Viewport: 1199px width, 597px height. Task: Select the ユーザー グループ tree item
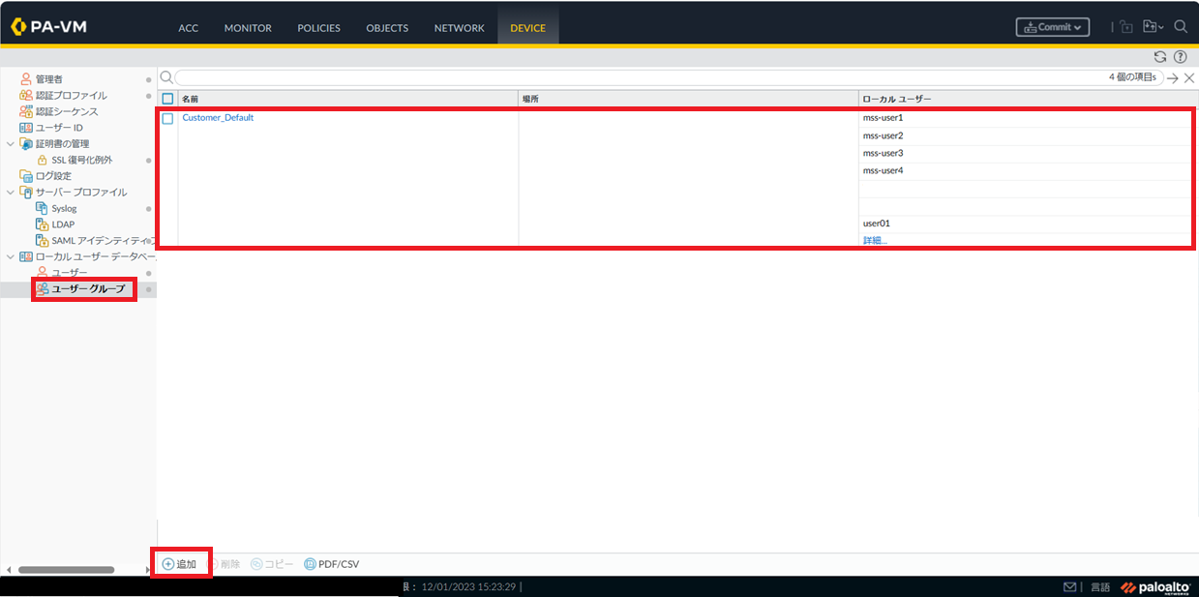88,288
